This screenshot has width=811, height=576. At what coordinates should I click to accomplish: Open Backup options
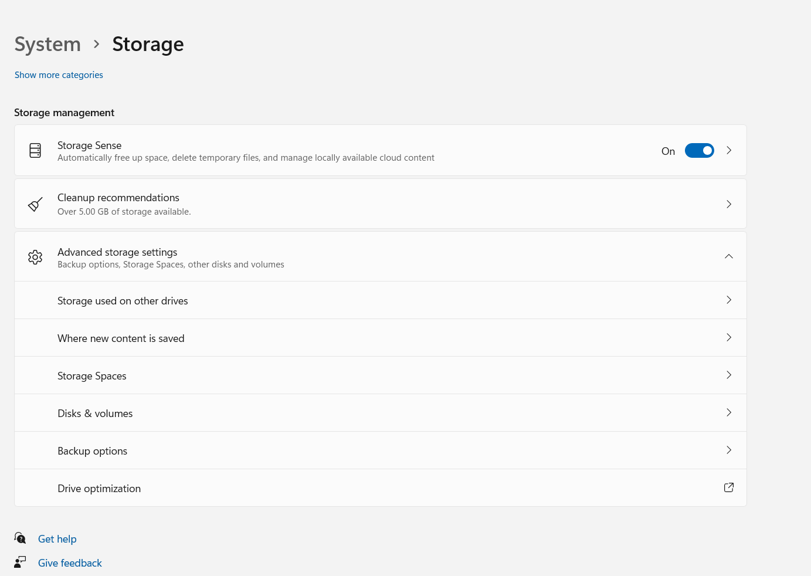pos(93,451)
